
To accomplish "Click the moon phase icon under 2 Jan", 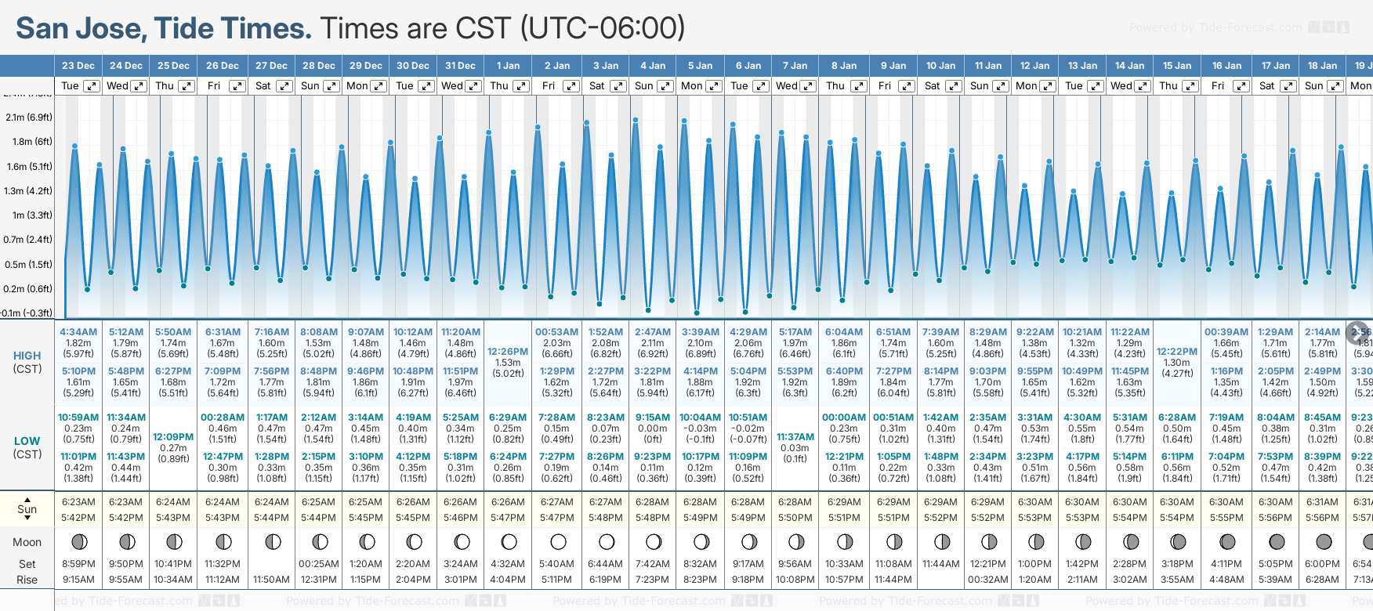I will [558, 542].
